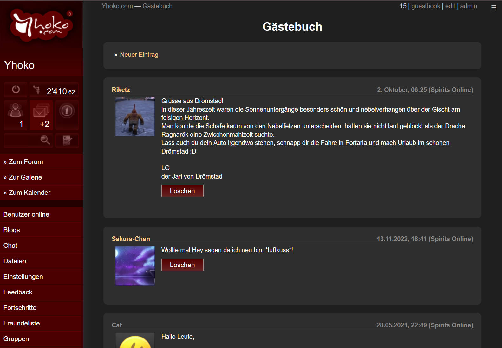The image size is (502, 348).
Task: Open the notepad edit icon
Action: tap(67, 140)
